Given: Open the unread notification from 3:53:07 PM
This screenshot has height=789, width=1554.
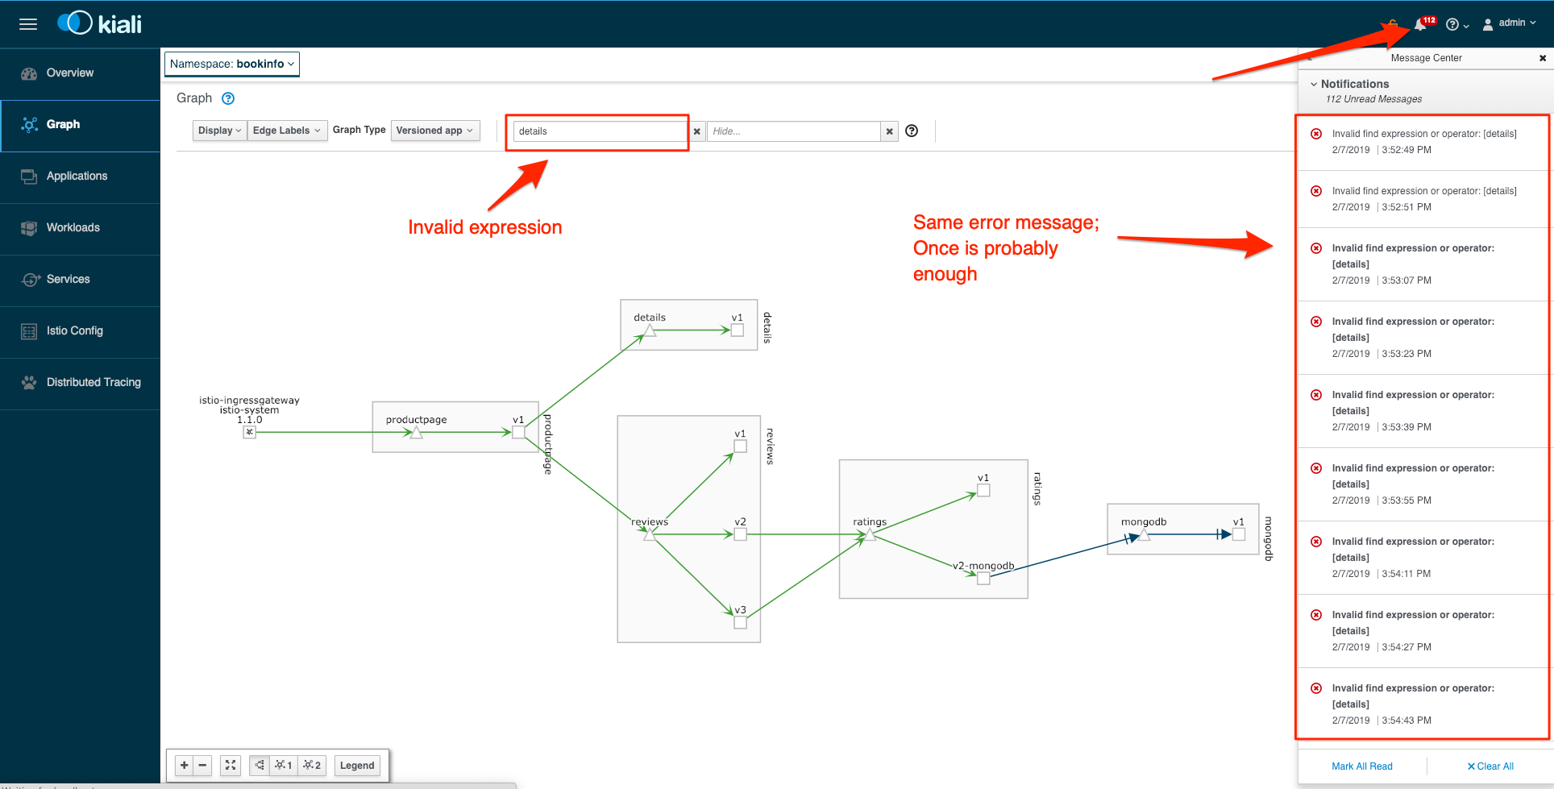Looking at the screenshot, I should point(1423,264).
